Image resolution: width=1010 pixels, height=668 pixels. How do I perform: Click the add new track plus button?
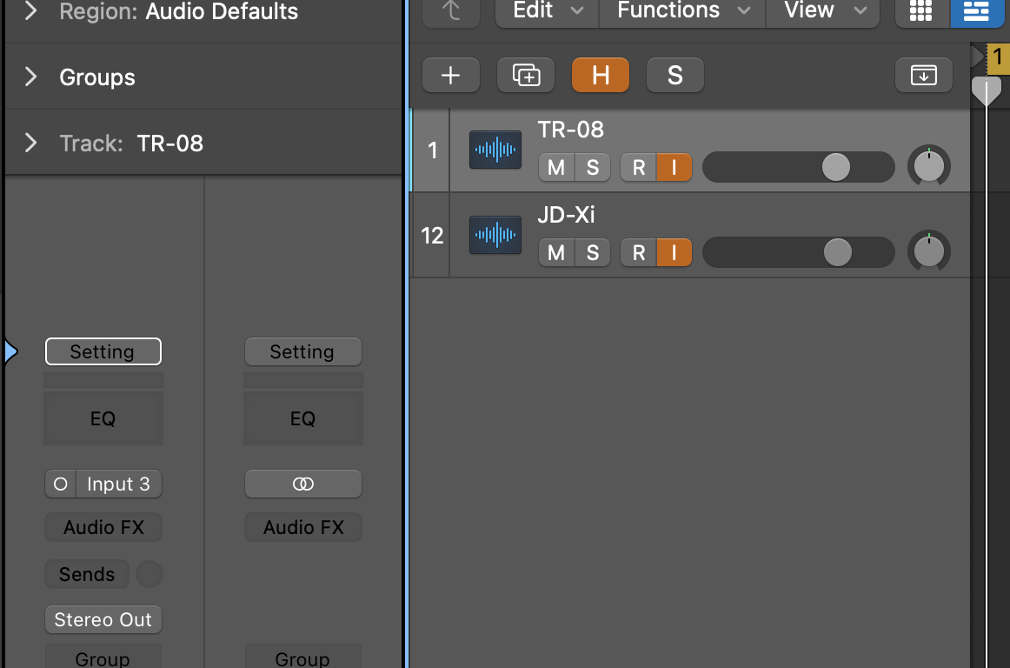[451, 76]
